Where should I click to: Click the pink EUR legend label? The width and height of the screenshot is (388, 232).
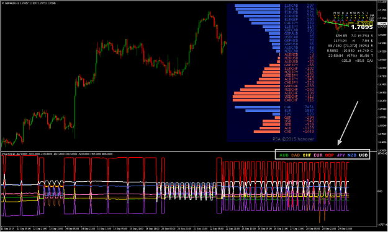pyautogui.click(x=318, y=155)
